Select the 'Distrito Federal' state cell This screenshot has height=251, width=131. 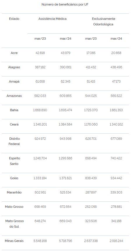point(14,141)
